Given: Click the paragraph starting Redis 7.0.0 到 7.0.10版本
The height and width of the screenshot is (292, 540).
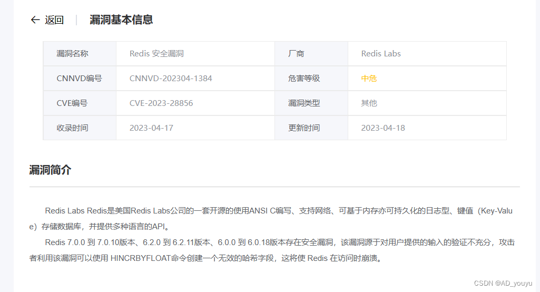Looking at the screenshot, I should [272, 250].
